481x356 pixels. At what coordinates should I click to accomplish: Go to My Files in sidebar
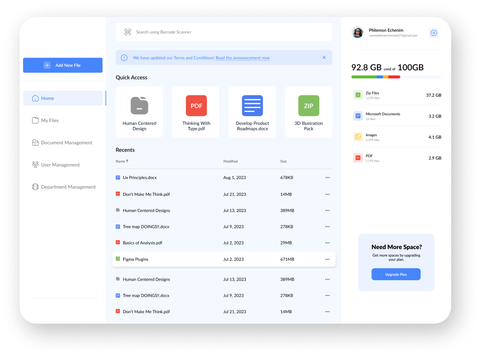[49, 121]
